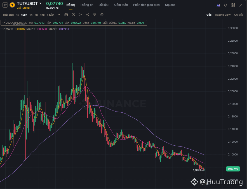Open price alert bell icon
The image size is (247, 189).
(225, 5)
